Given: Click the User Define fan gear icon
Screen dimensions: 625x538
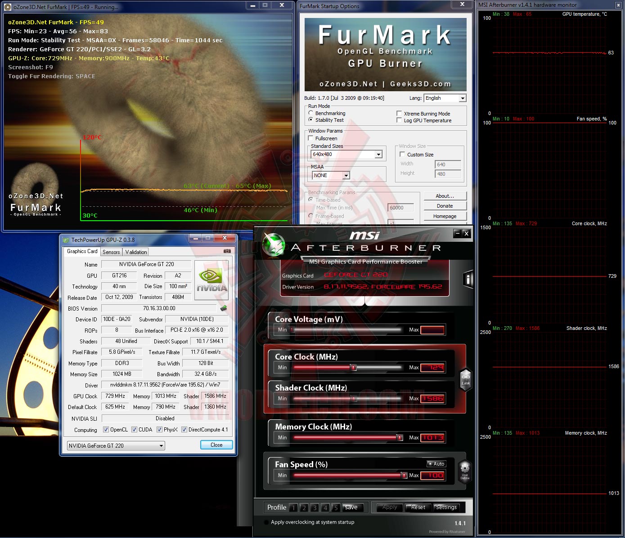Looking at the screenshot, I should click(465, 471).
